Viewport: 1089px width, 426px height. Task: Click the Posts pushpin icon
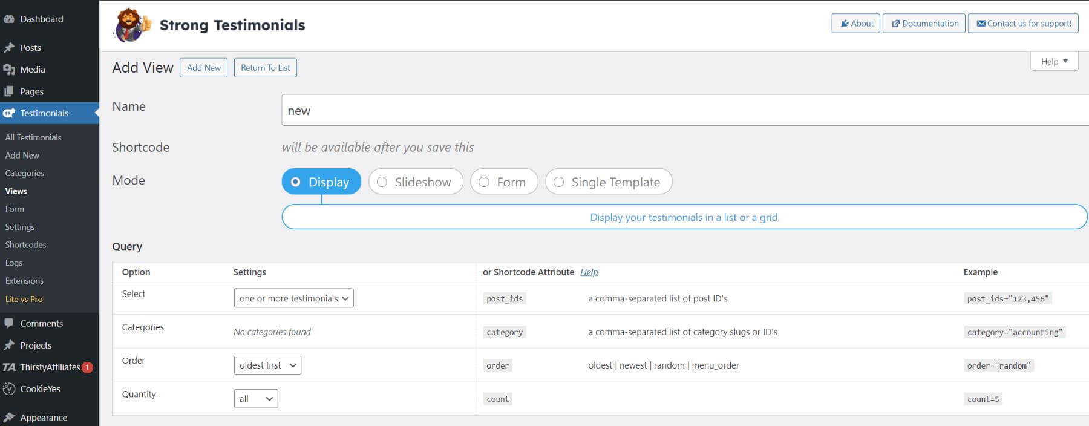[9, 48]
